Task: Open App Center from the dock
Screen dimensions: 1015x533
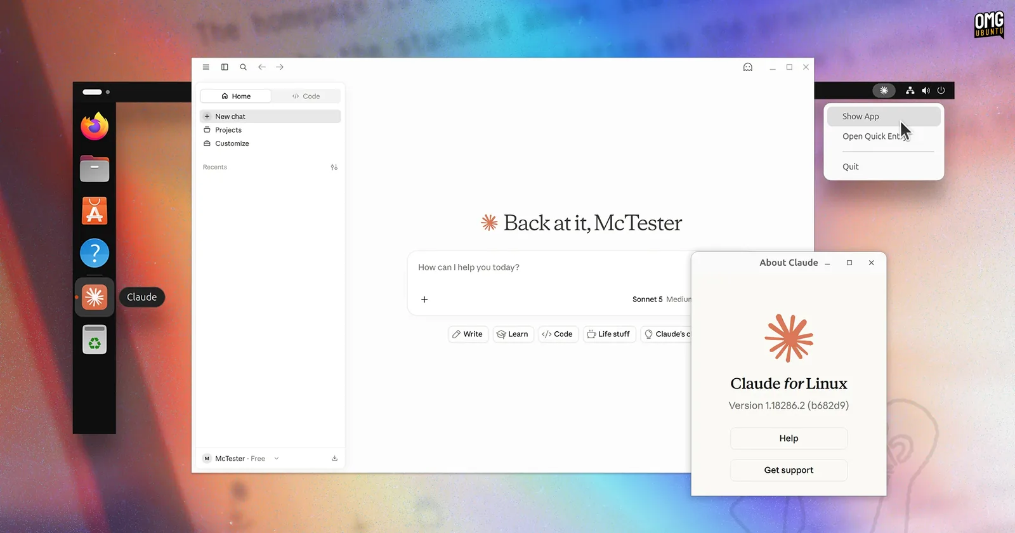Action: pyautogui.click(x=95, y=211)
